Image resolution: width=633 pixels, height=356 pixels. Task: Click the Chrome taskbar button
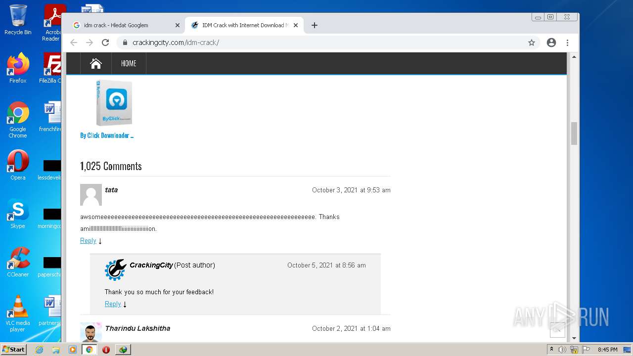(x=90, y=350)
